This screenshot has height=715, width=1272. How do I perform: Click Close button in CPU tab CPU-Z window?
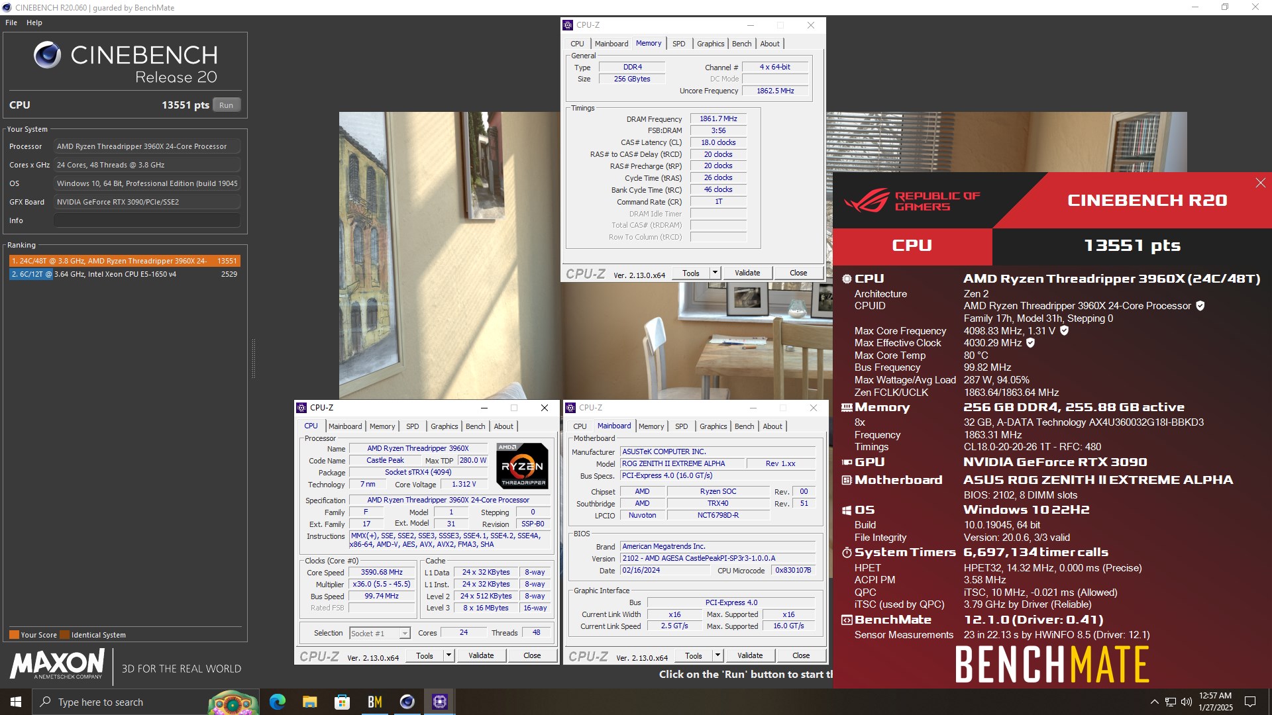pos(532,655)
